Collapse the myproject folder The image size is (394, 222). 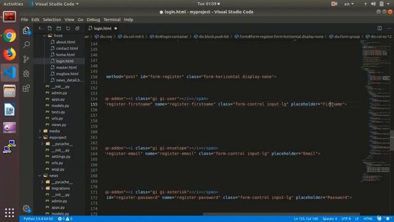tap(58, 138)
